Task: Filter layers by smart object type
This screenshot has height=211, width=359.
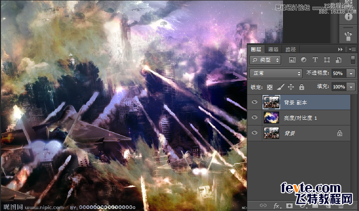Action: pos(338,60)
